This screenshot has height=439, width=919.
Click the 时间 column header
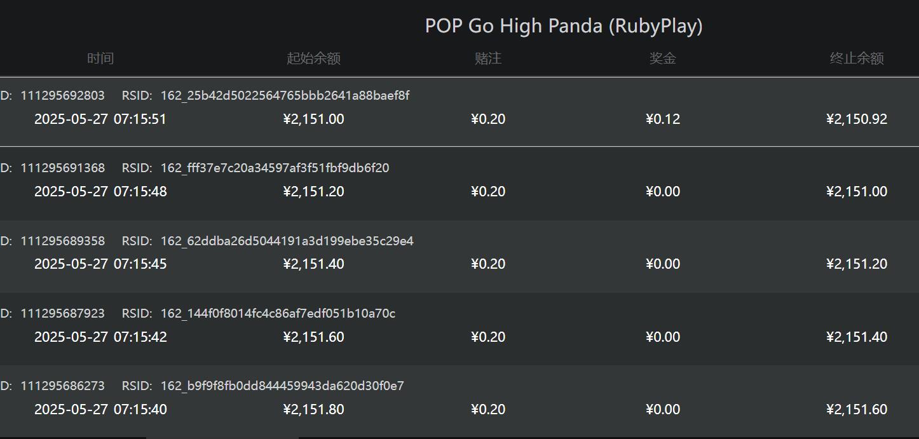tap(100, 58)
